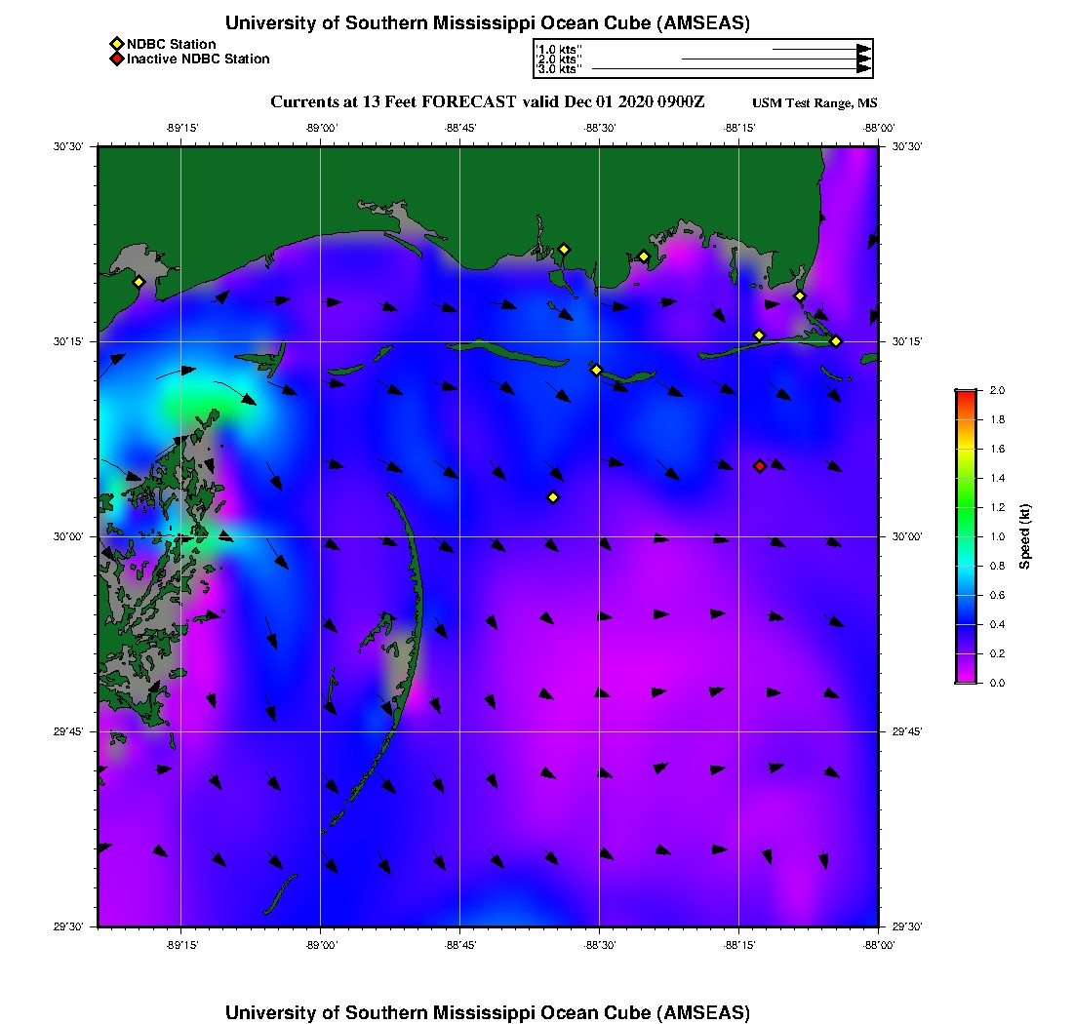Select yellow station marker on island near 88°30'

(596, 370)
